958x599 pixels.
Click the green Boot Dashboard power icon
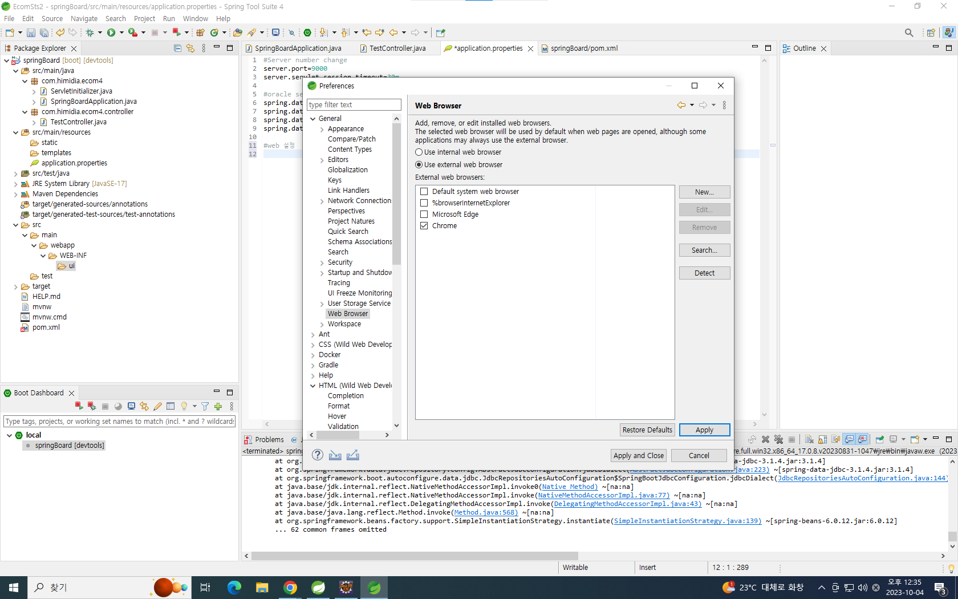point(307,33)
